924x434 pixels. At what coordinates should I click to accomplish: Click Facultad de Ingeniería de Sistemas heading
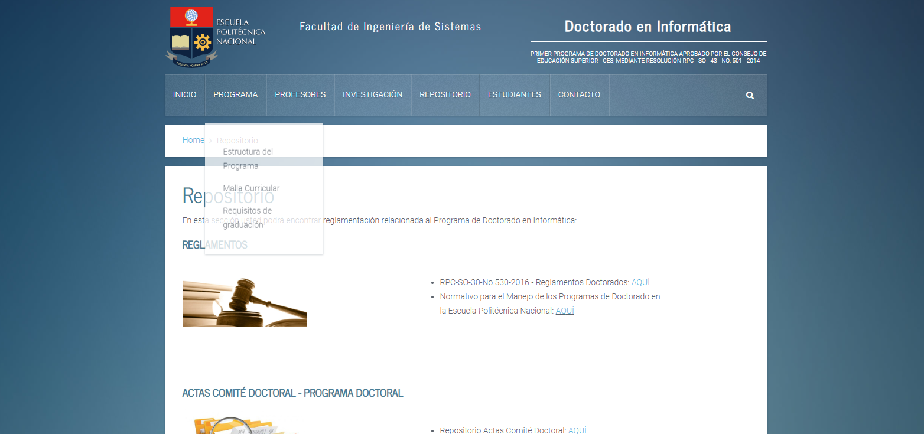(390, 27)
